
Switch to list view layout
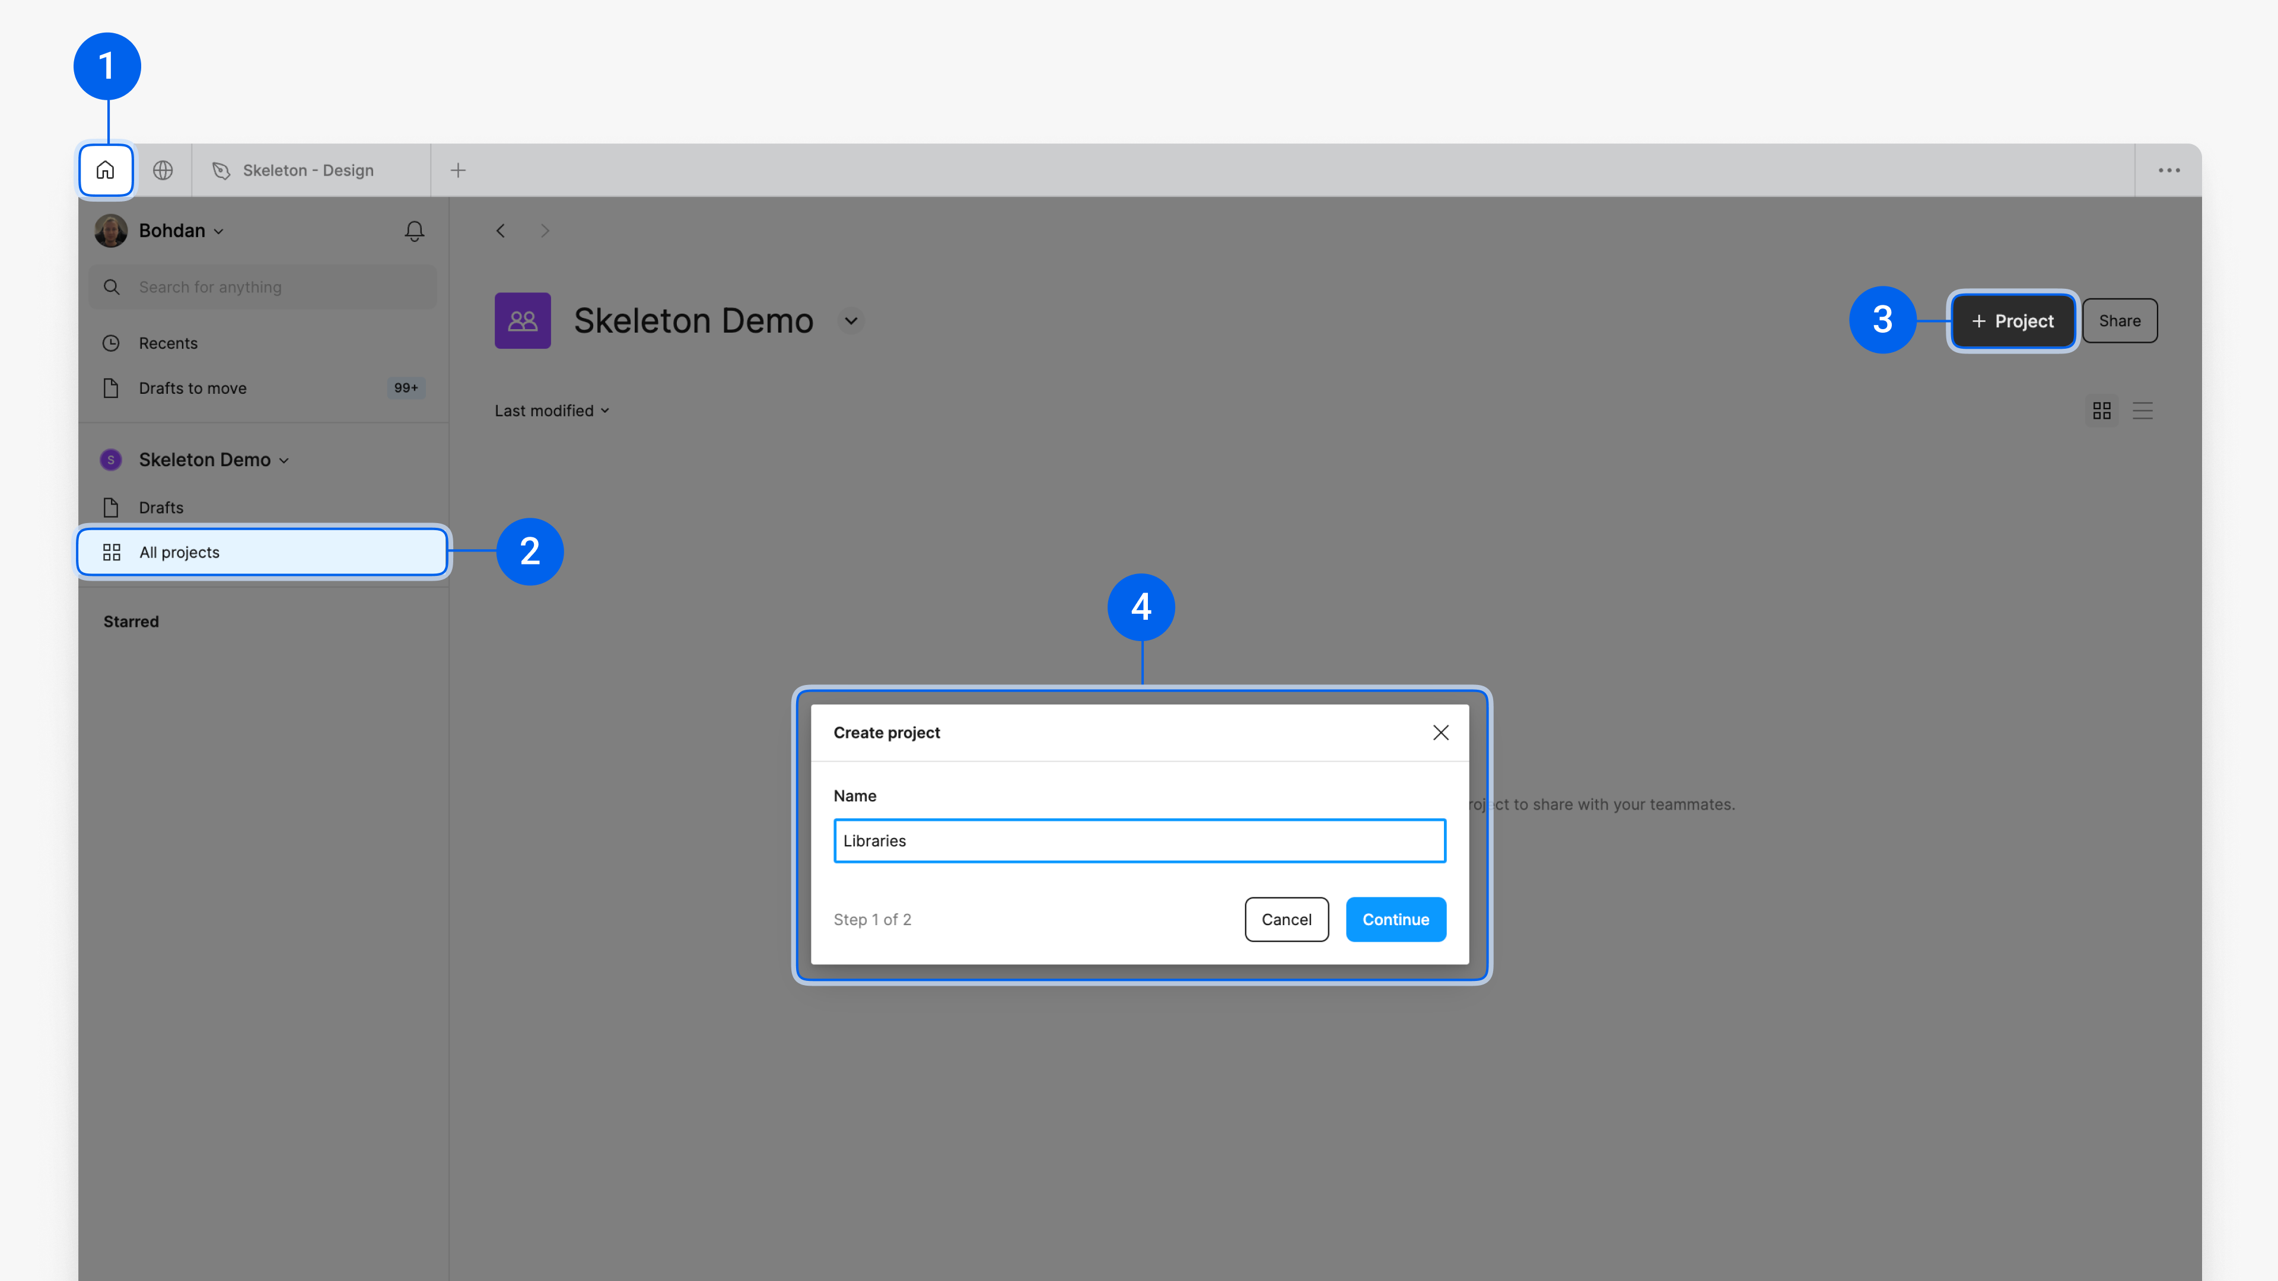coord(2143,410)
